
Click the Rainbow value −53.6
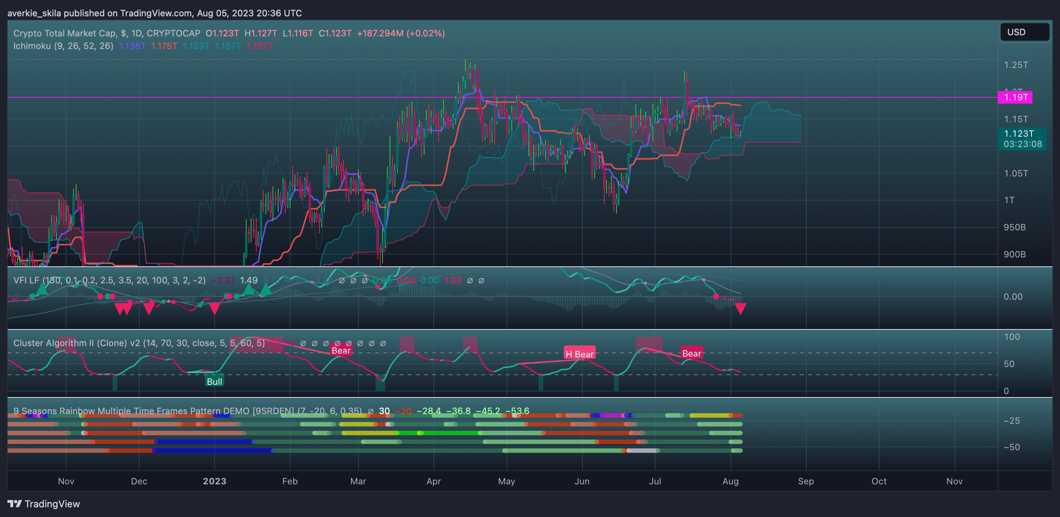pos(517,411)
